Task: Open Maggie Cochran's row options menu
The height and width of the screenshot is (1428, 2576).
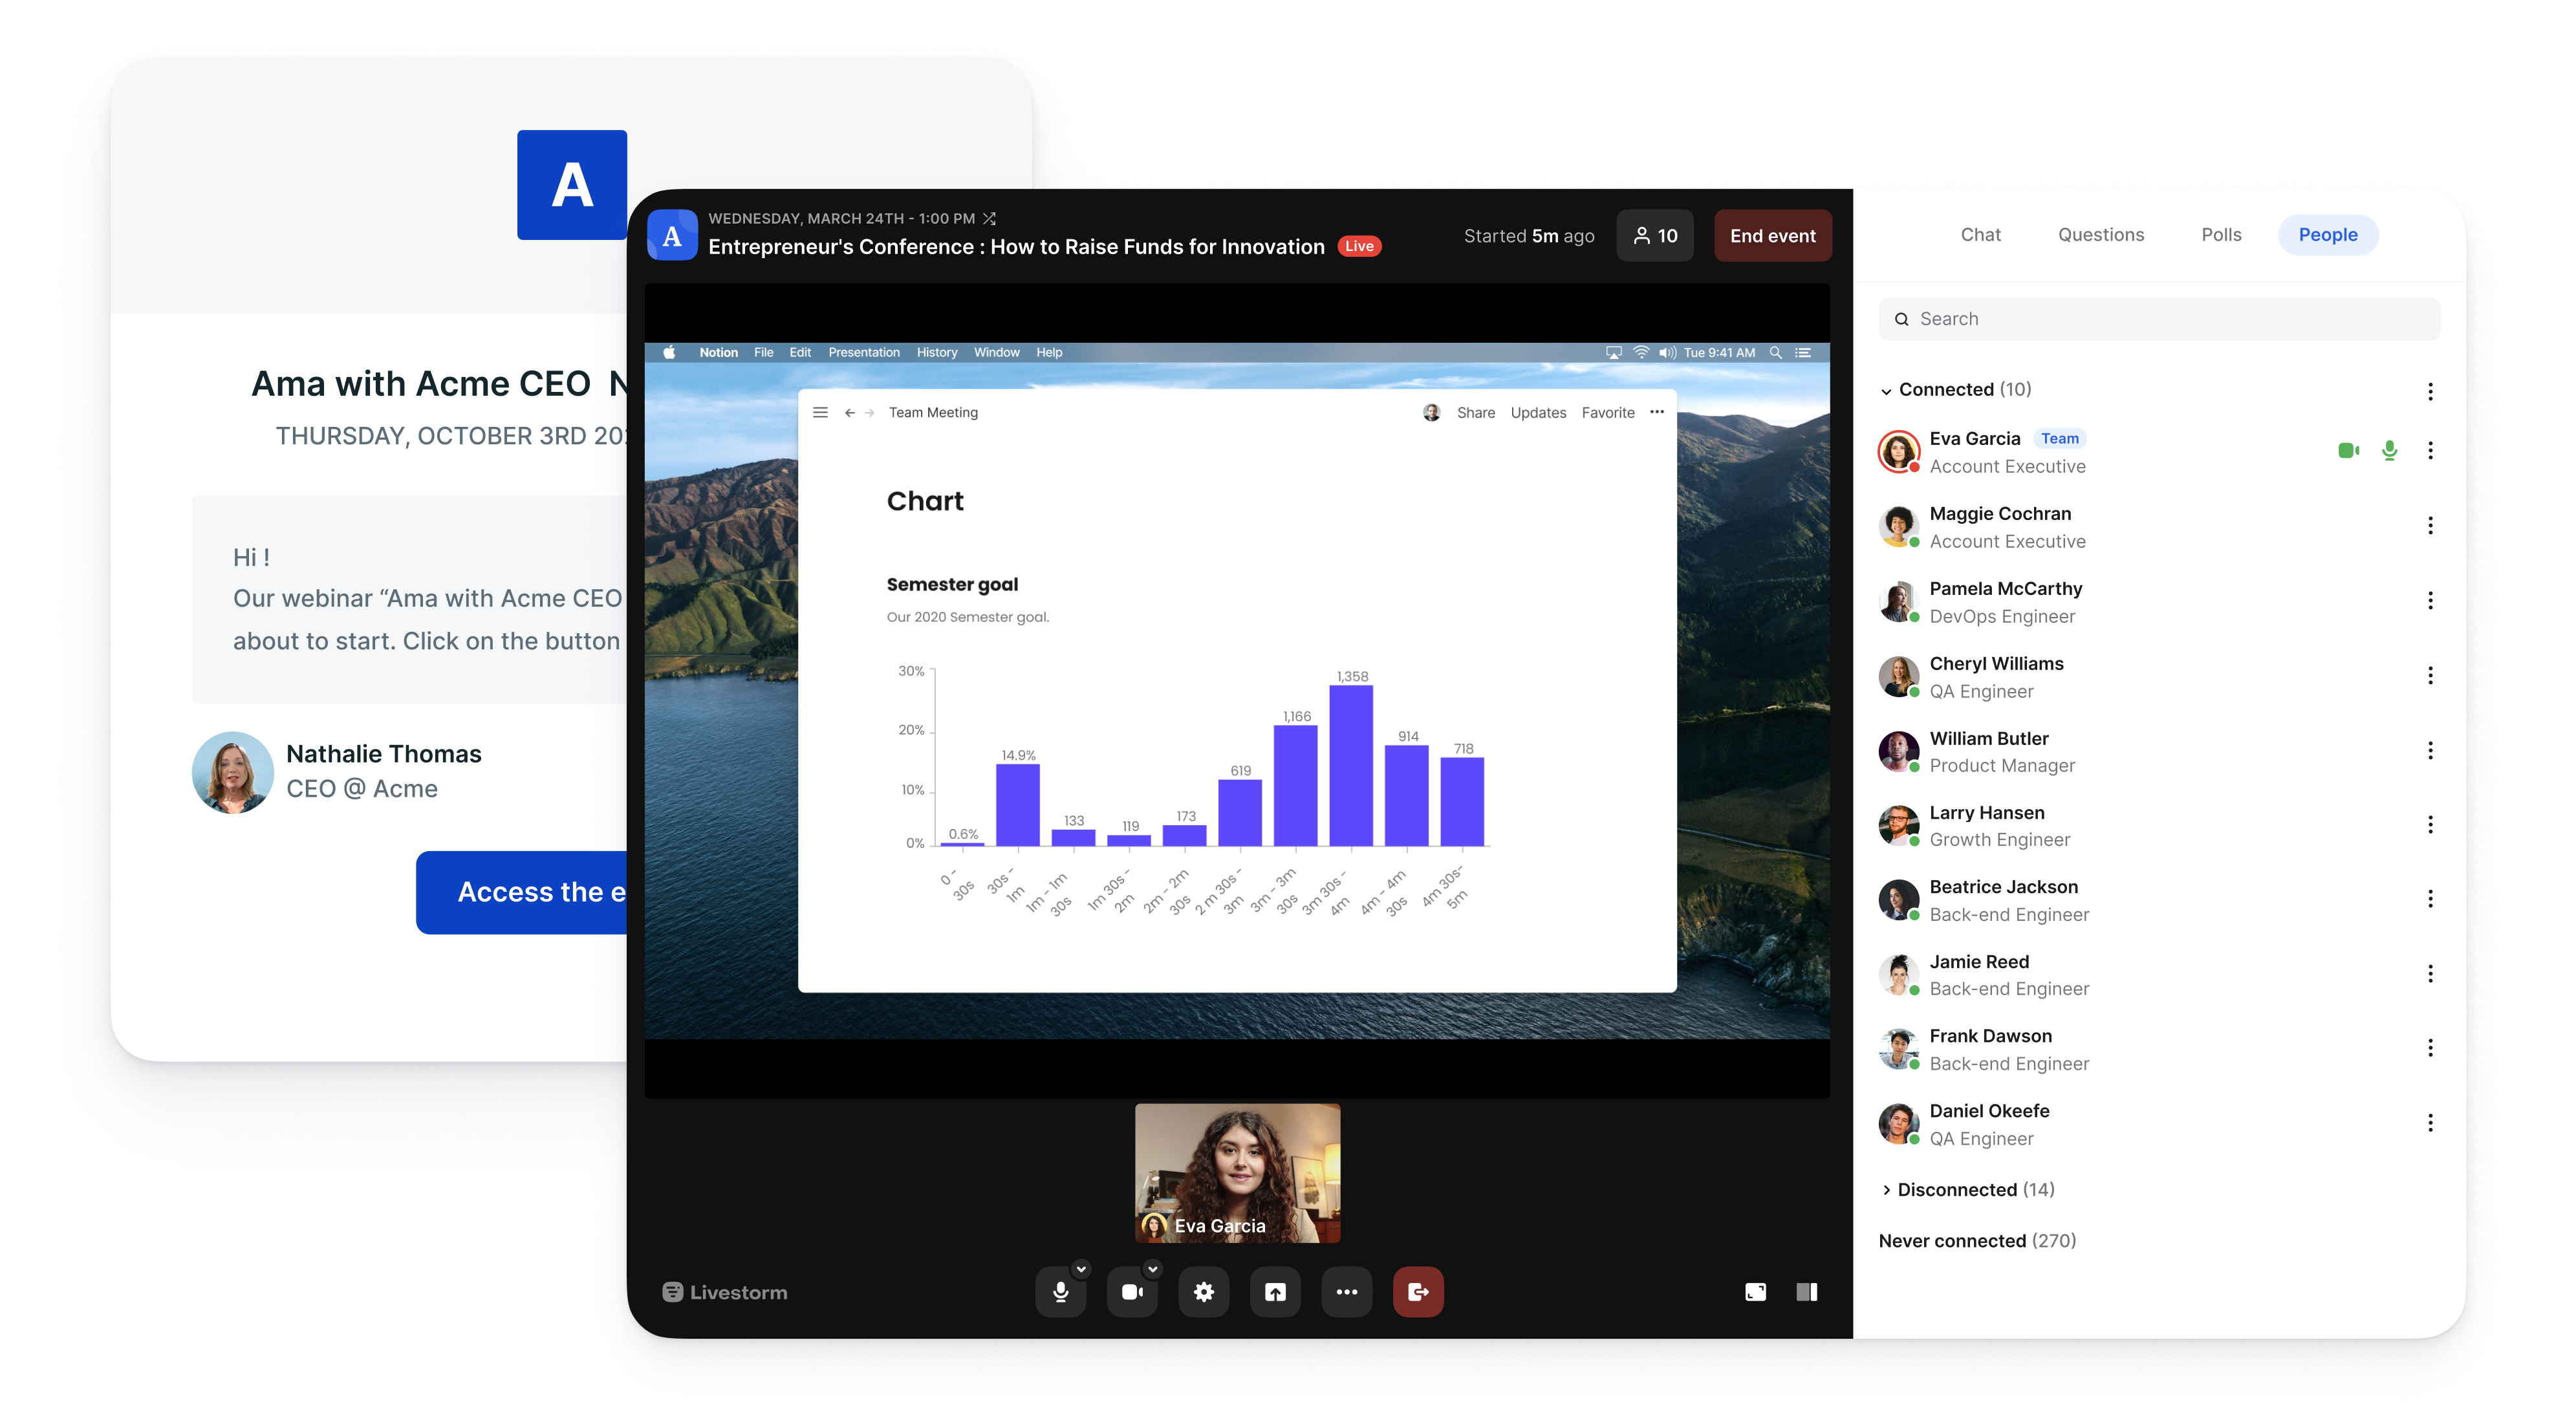Action: click(x=2430, y=526)
